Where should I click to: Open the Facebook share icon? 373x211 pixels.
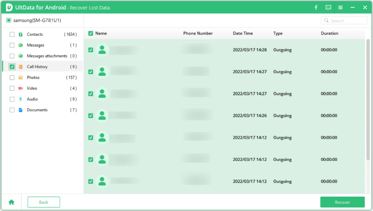(316, 7)
